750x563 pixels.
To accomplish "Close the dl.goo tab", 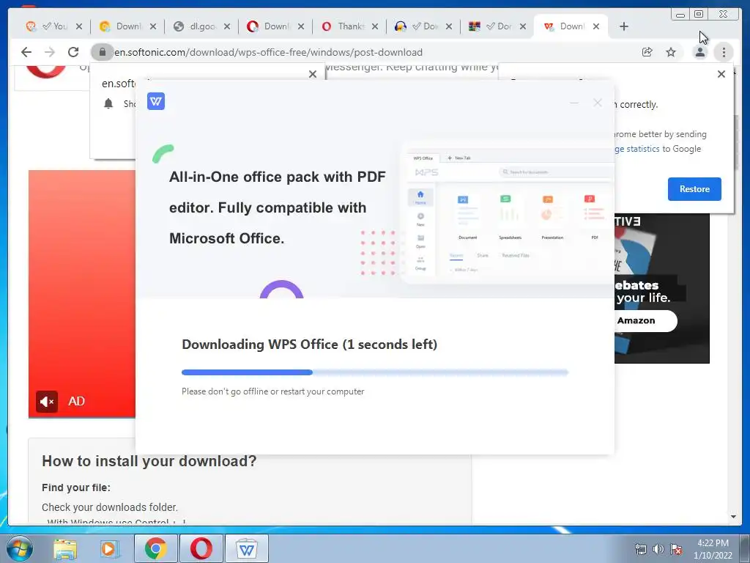I will point(227,26).
